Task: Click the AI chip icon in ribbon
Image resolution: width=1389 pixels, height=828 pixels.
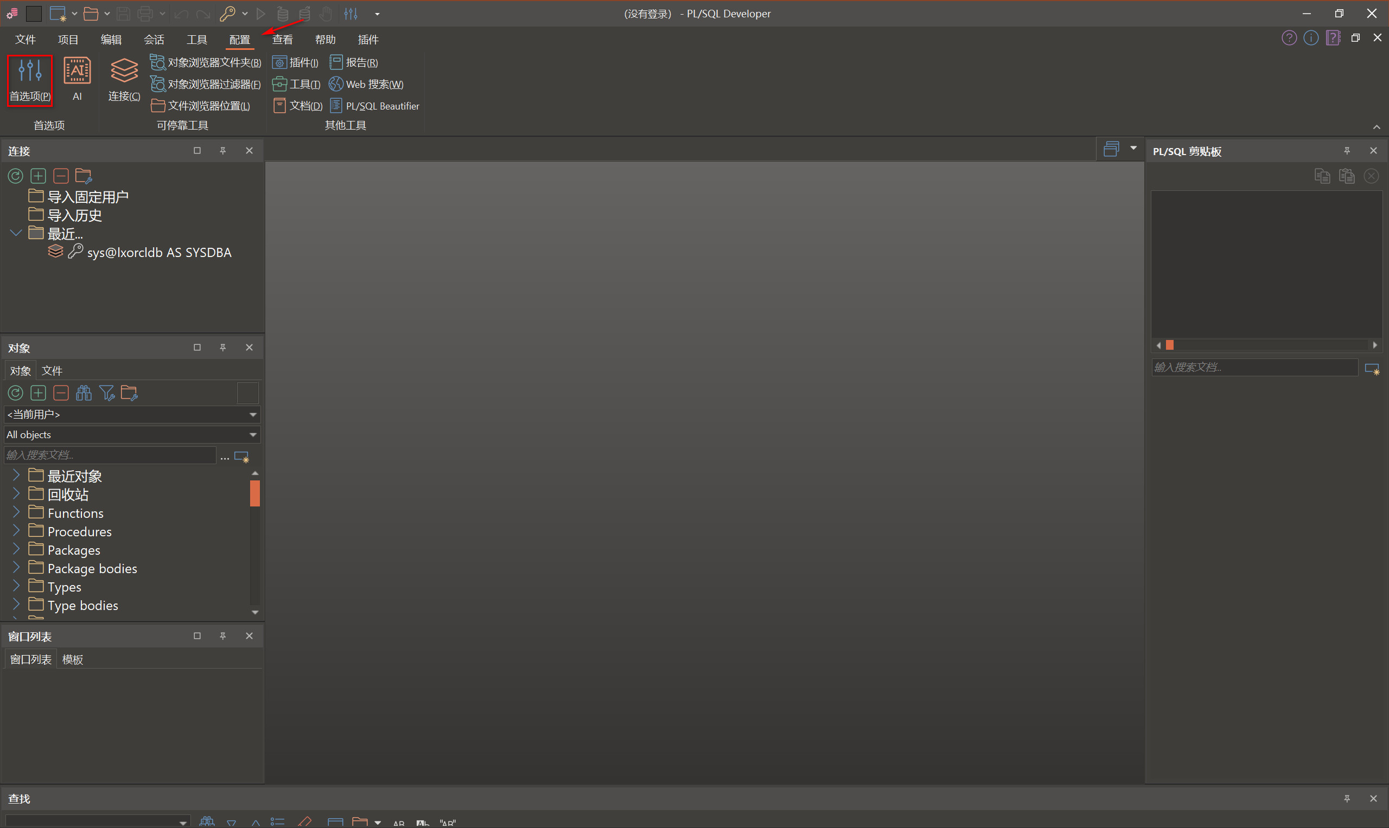Action: pos(77,72)
